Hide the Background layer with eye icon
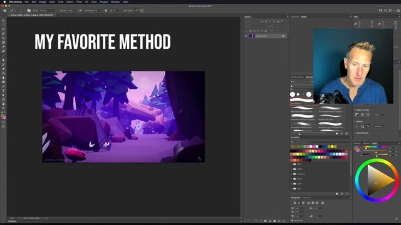Image resolution: width=401 pixels, height=225 pixels. point(246,36)
